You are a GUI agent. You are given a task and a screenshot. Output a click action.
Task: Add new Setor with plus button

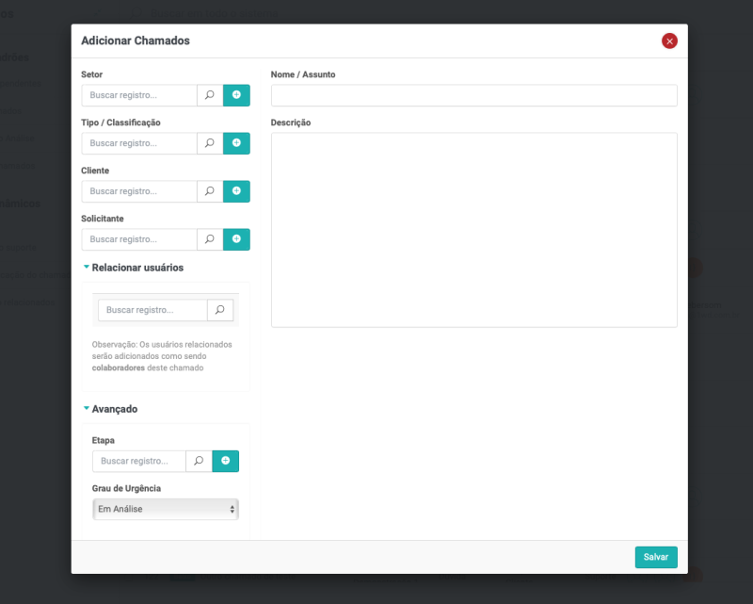click(236, 95)
